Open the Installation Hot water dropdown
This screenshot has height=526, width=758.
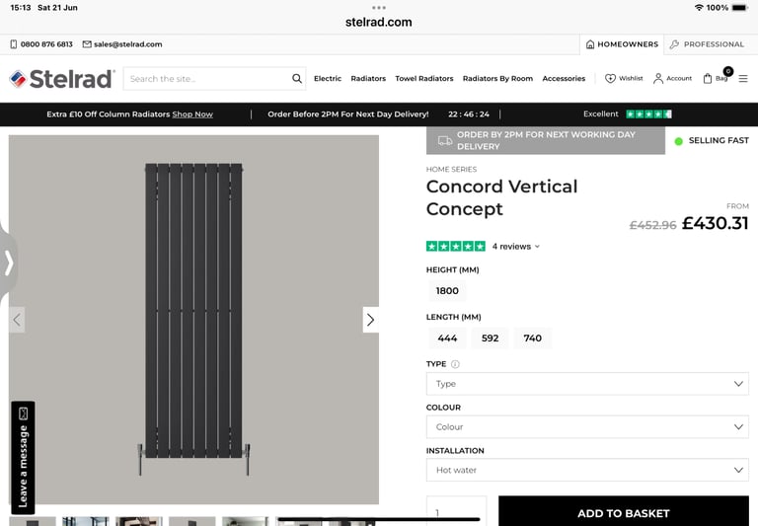pyautogui.click(x=587, y=470)
